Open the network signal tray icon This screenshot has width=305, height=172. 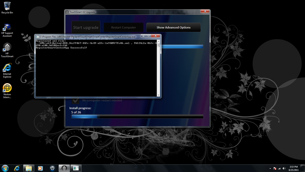[279, 168]
